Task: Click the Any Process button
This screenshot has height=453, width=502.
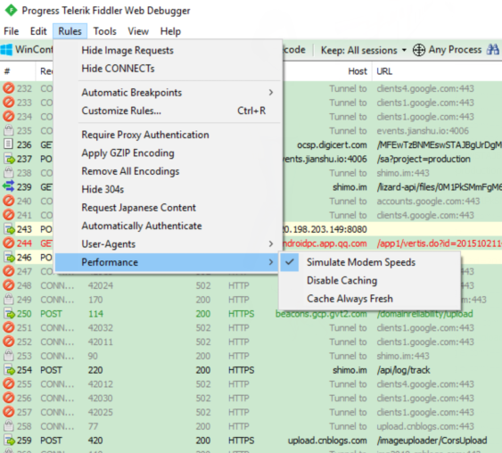Action: (447, 50)
